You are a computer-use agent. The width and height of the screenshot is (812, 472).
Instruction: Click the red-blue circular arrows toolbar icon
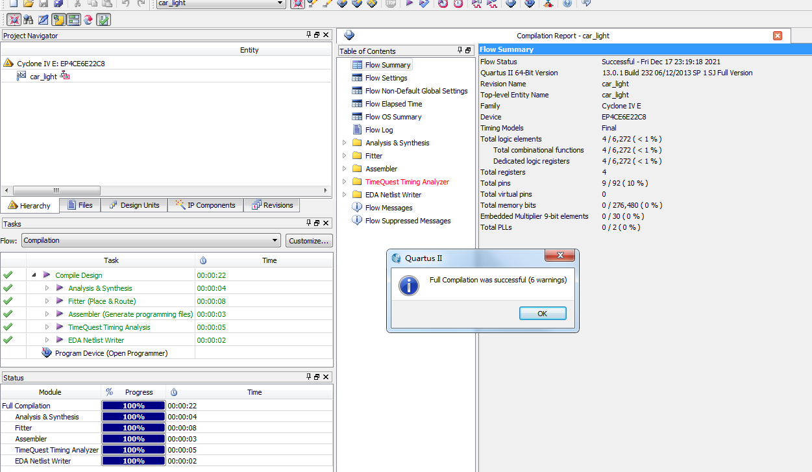click(88, 19)
